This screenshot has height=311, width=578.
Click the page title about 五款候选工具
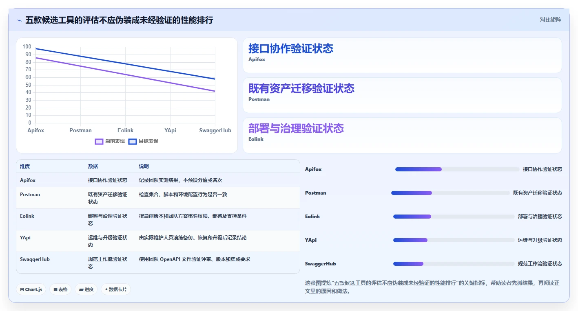click(x=119, y=20)
